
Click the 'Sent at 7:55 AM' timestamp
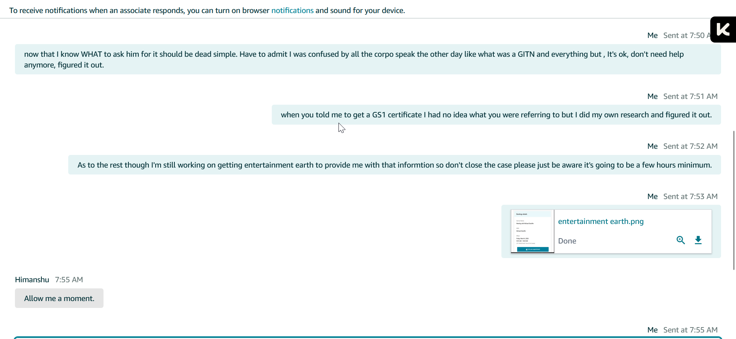click(x=690, y=330)
